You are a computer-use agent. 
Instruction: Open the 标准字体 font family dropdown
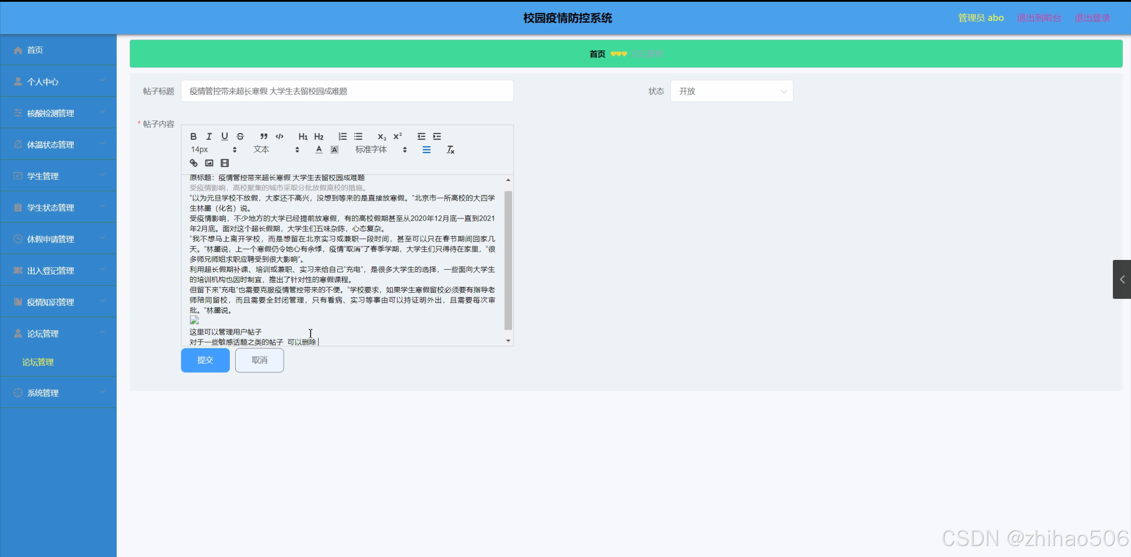381,149
